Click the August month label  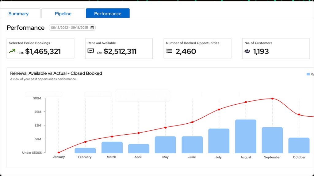pyautogui.click(x=246, y=157)
